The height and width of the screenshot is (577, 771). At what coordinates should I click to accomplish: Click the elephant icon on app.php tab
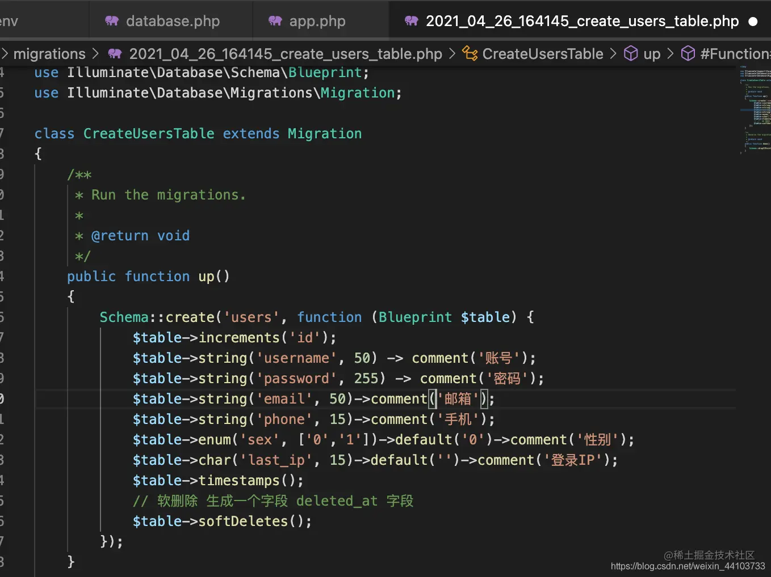275,21
